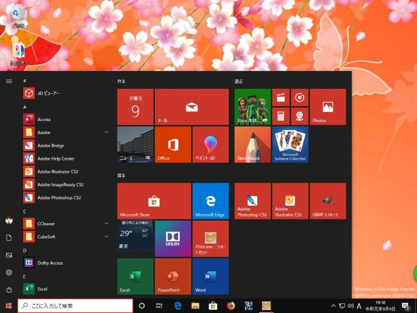Viewport: 417px width, 313px height.
Task: Expand the CCleaner folder chevron
Action: point(106,224)
